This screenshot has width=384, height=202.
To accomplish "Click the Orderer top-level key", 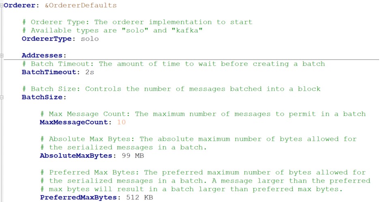I will 19,5.
